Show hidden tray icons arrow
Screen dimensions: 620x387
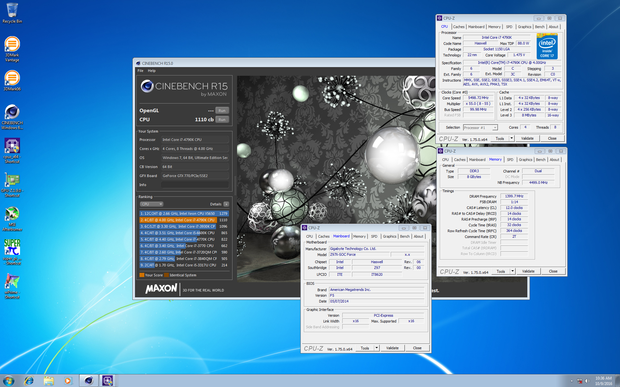[572, 381]
